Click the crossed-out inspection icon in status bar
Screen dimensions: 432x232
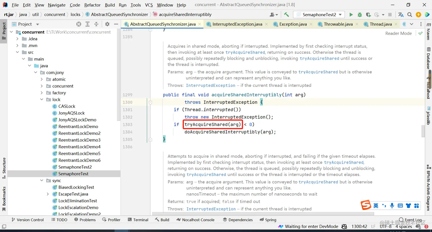[x=345, y=227]
